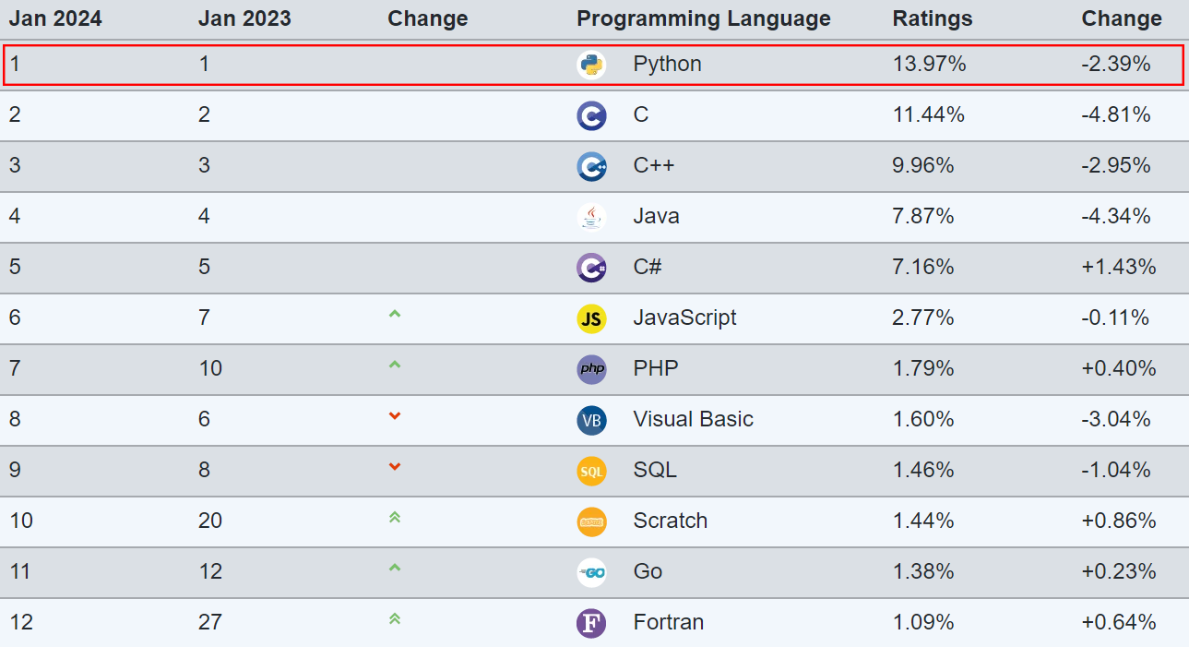Click the Programming Language column header

(x=704, y=18)
